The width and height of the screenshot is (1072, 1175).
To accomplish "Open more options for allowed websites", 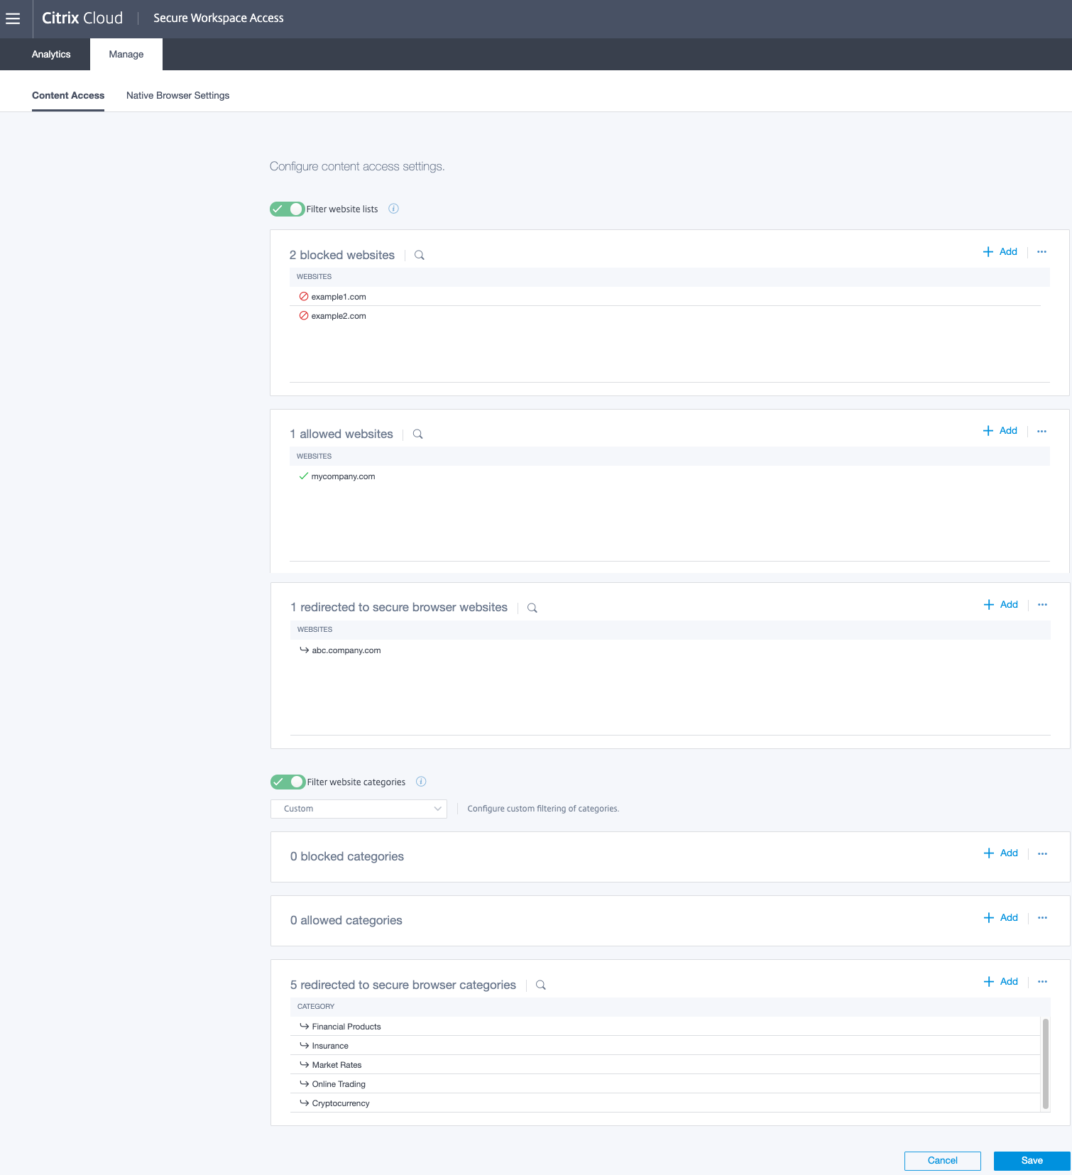I will [1041, 431].
